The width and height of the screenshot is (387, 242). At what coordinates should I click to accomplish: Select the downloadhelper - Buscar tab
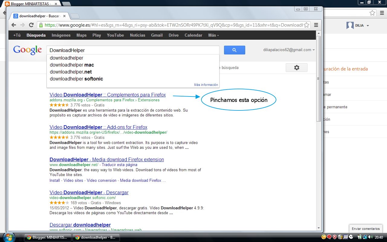pyautogui.click(x=39, y=16)
